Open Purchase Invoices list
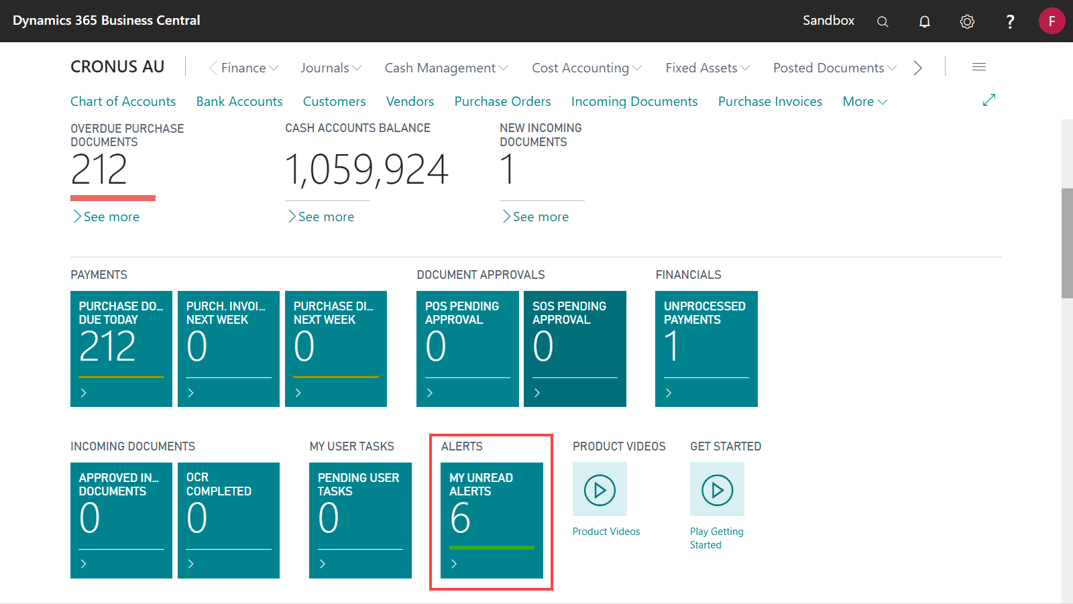 click(x=770, y=101)
